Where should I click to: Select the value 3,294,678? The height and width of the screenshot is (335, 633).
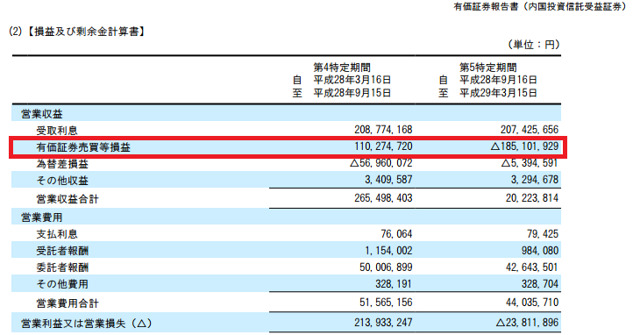(x=535, y=180)
